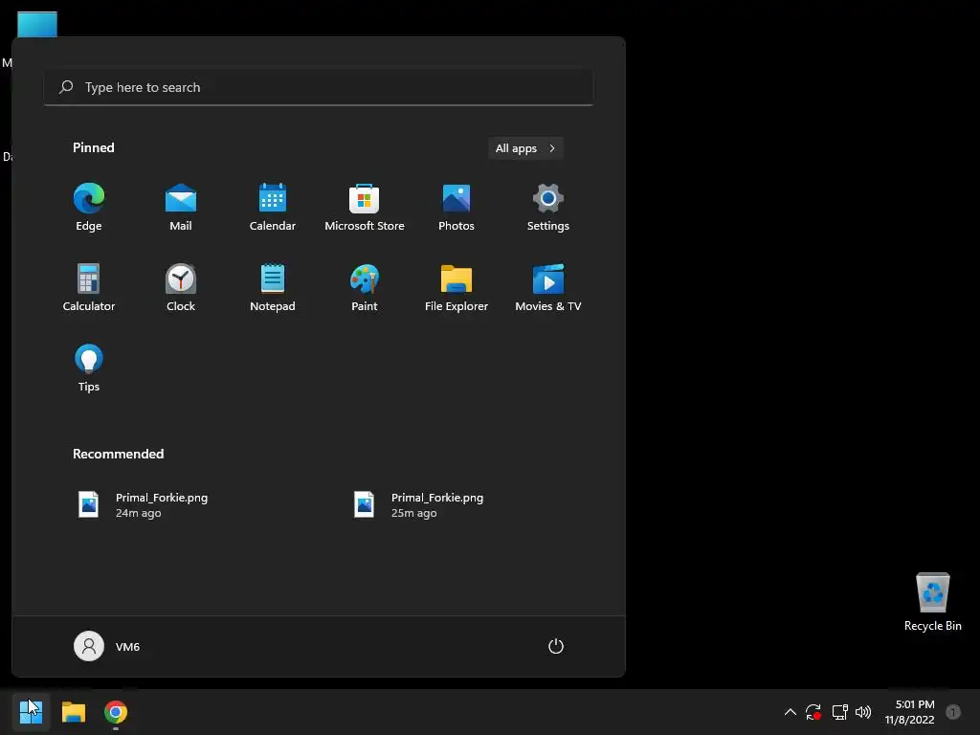
Task: Launch the Clock app
Action: pyautogui.click(x=181, y=287)
